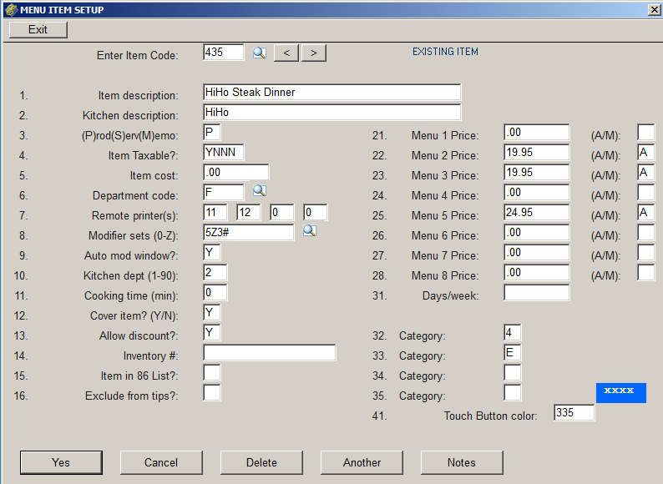Click the Item description field
663x484 pixels.
click(x=332, y=92)
